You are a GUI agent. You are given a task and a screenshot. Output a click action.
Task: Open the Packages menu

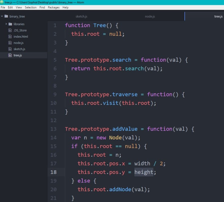[x=53, y=7]
